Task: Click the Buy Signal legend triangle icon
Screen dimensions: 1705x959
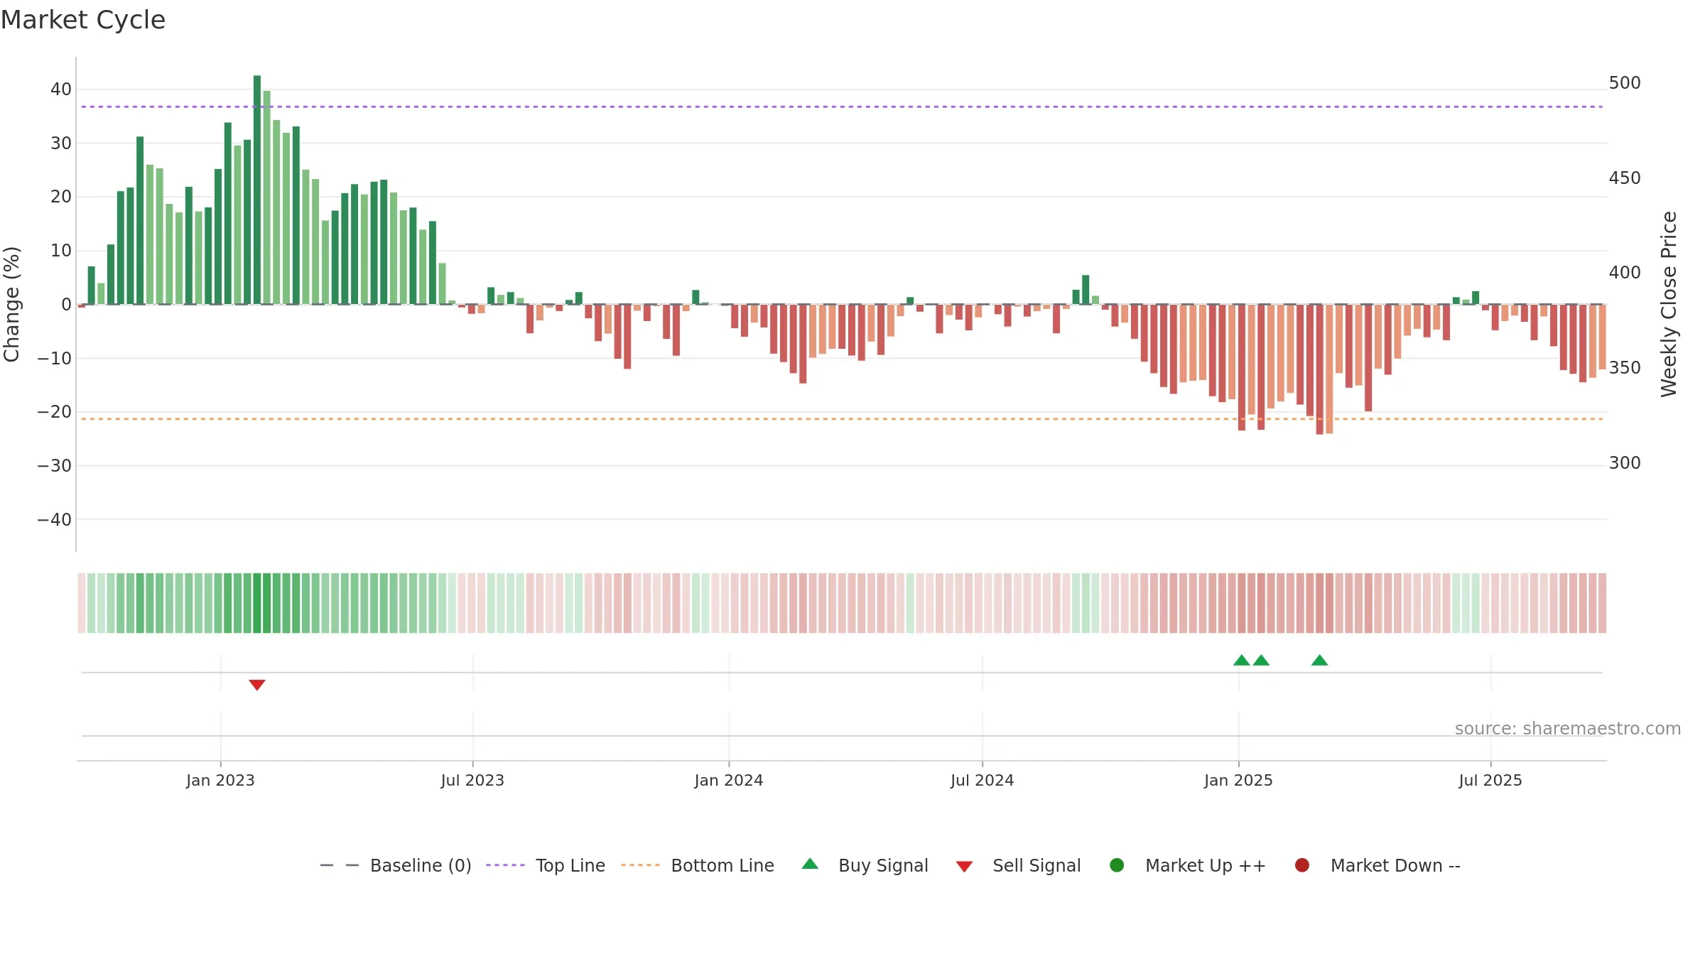Action: click(810, 864)
